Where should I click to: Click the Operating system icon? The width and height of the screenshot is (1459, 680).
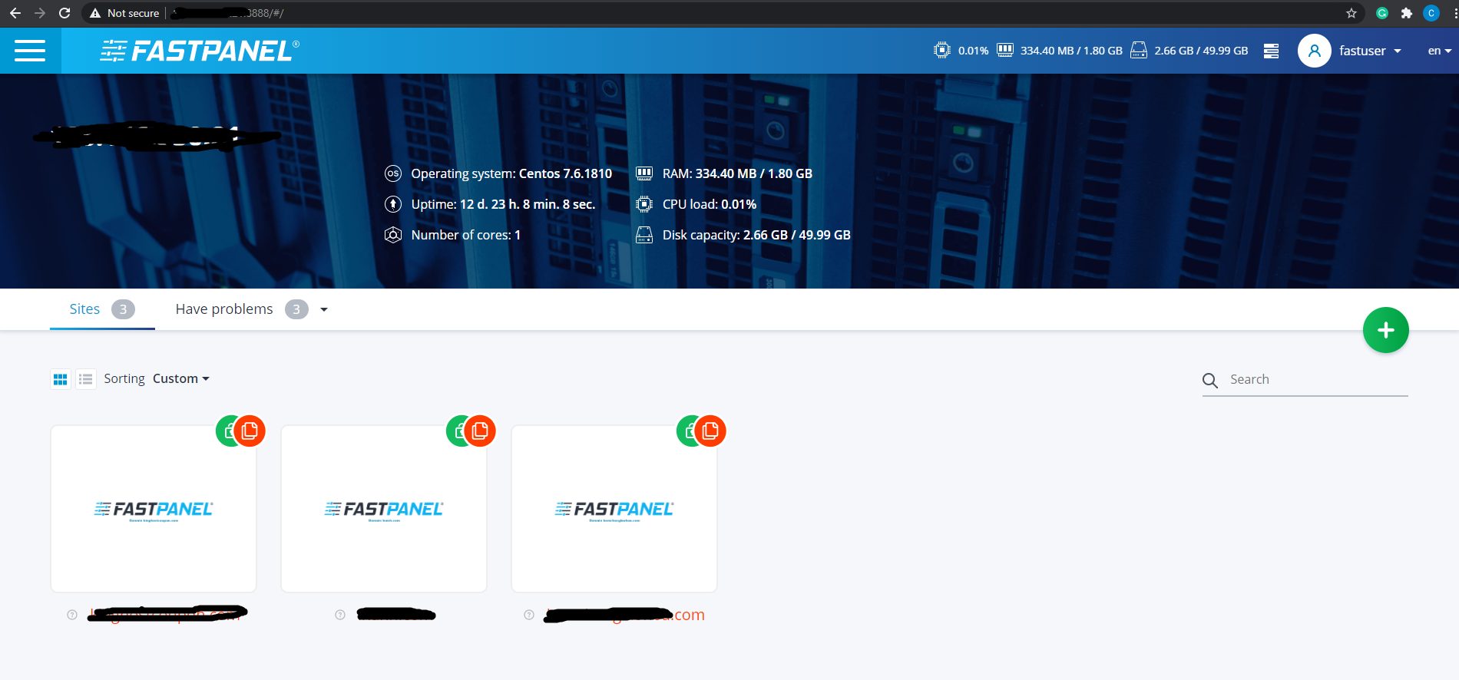pyautogui.click(x=392, y=173)
